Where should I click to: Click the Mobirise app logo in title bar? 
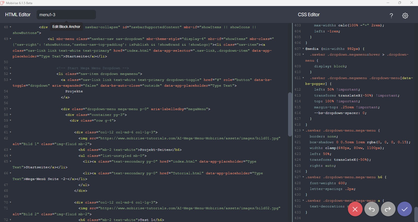[x=3, y=3]
